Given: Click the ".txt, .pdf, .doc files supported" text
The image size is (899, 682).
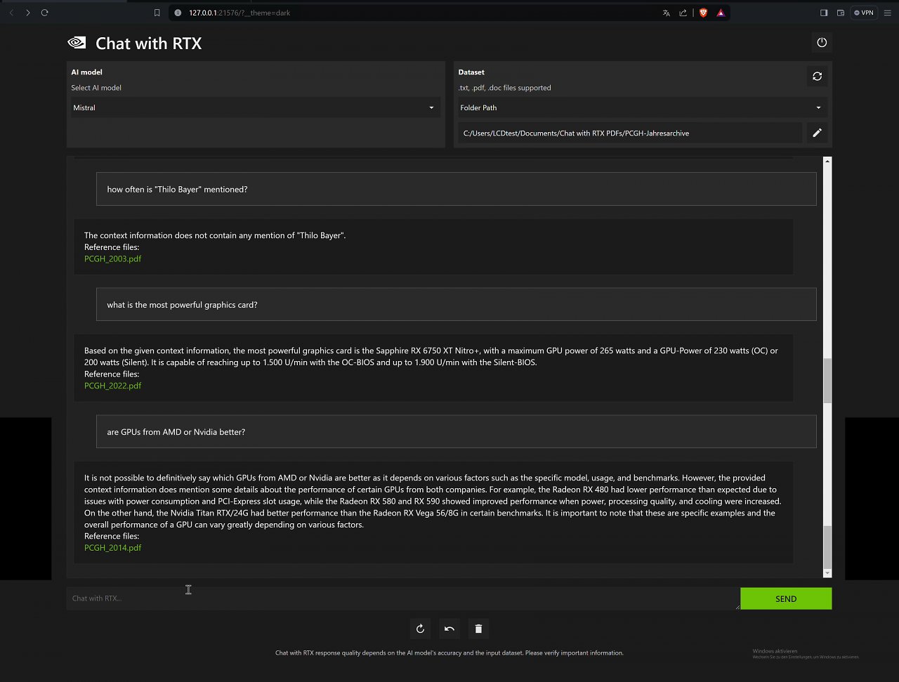Looking at the screenshot, I should coord(504,88).
